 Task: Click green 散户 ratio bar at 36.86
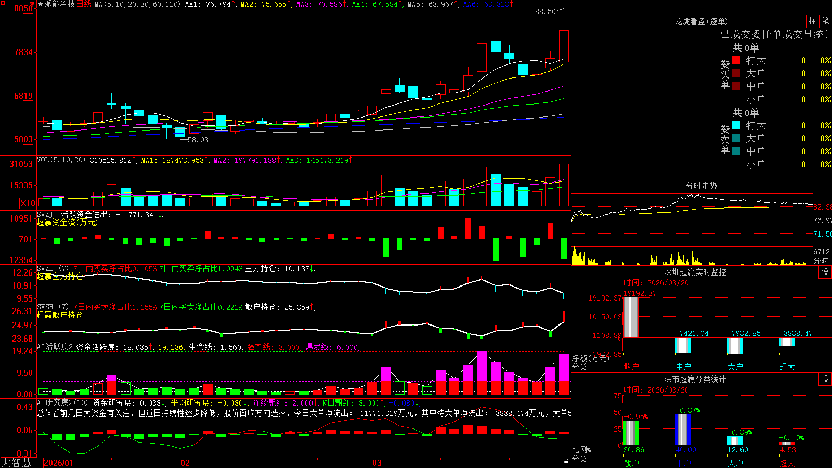pyautogui.click(x=631, y=433)
